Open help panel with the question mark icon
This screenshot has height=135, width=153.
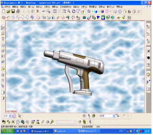(x=149, y=65)
